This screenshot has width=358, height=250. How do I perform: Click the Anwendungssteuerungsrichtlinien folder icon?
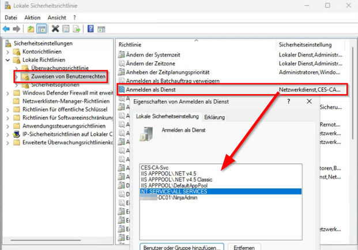pos(17,126)
